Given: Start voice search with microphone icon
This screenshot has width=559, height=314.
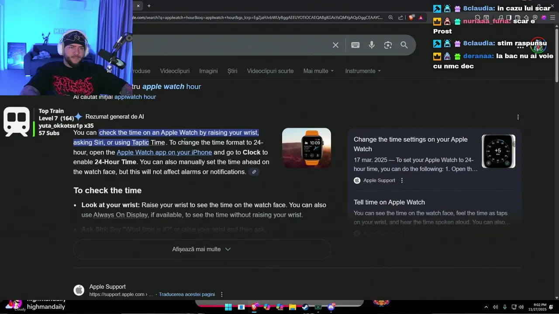Looking at the screenshot, I should [x=372, y=45].
